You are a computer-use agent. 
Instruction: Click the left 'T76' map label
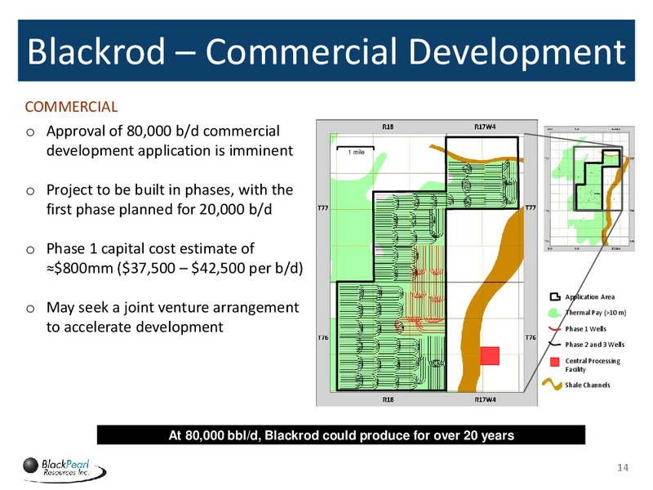pos(323,337)
